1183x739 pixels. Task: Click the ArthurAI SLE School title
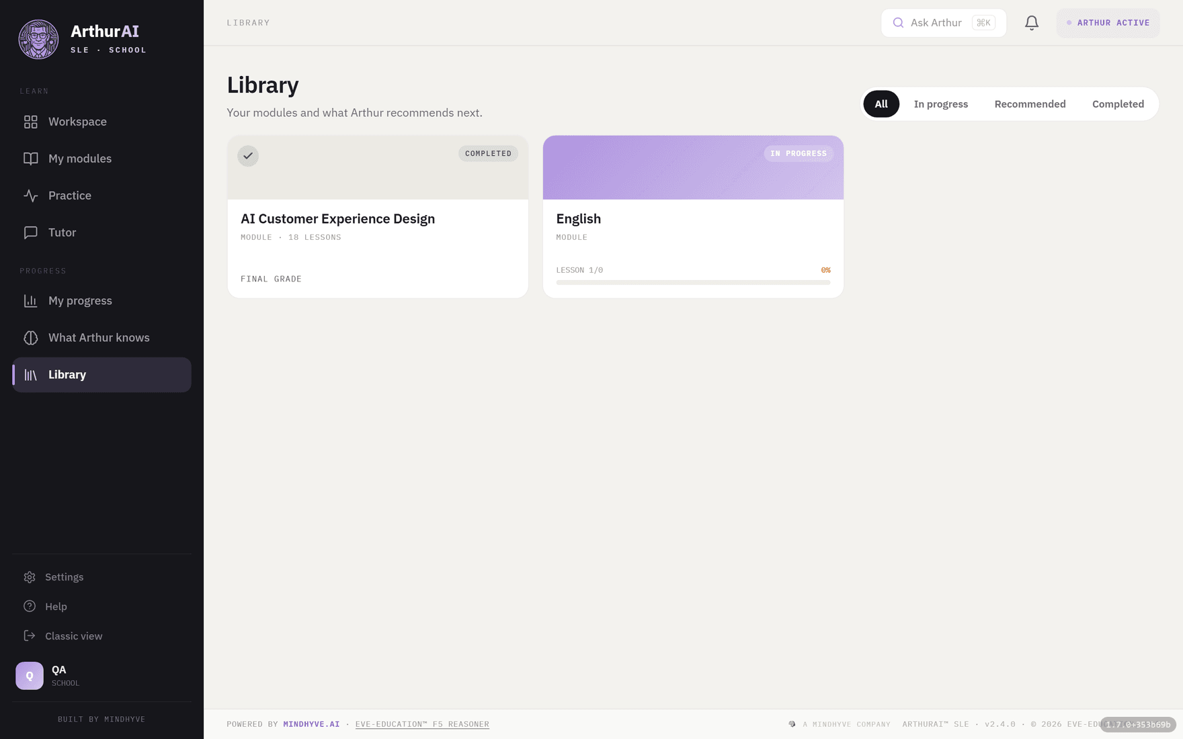[108, 39]
